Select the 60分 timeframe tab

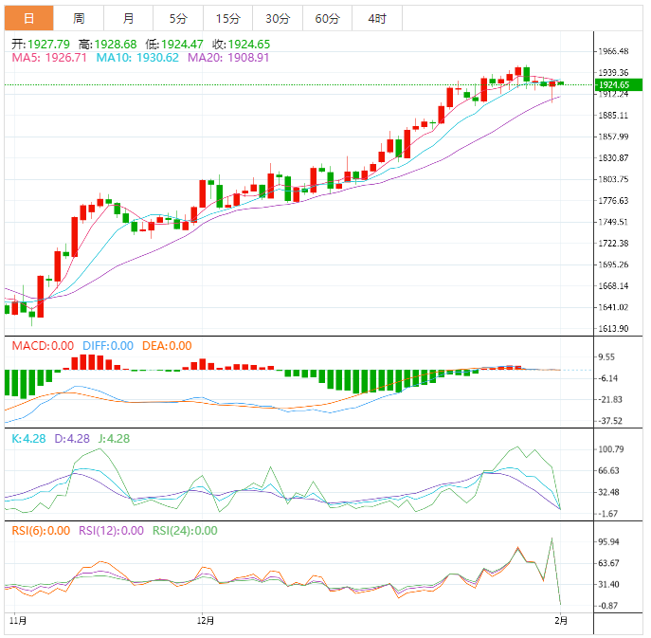[x=327, y=19]
